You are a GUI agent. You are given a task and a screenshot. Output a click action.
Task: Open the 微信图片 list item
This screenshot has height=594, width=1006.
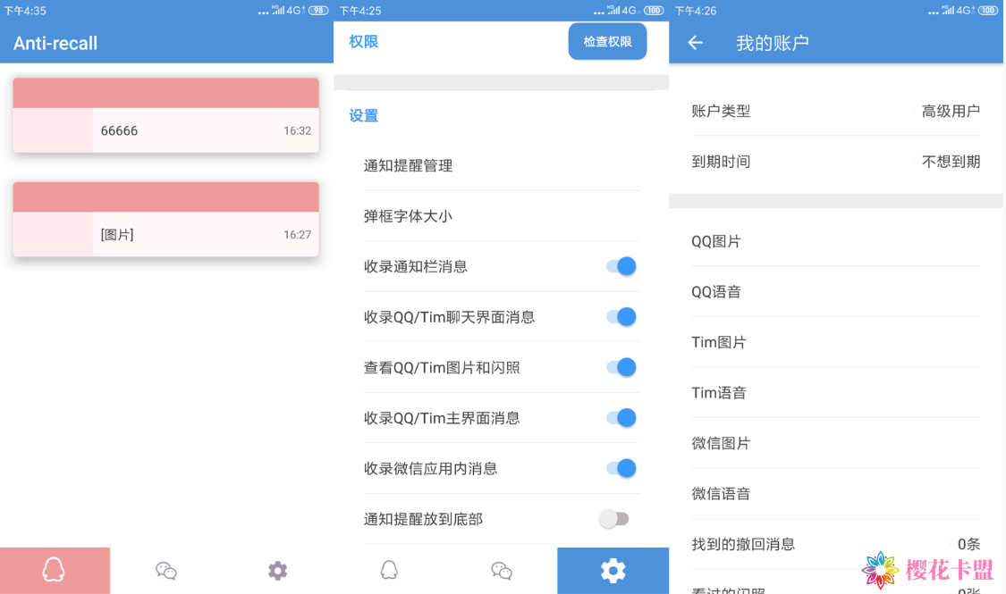click(x=835, y=443)
